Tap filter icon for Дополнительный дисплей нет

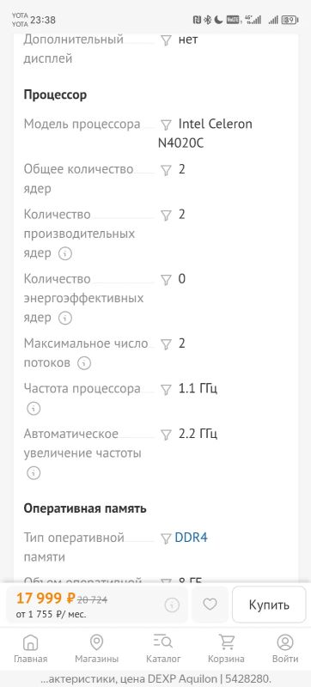tap(166, 40)
